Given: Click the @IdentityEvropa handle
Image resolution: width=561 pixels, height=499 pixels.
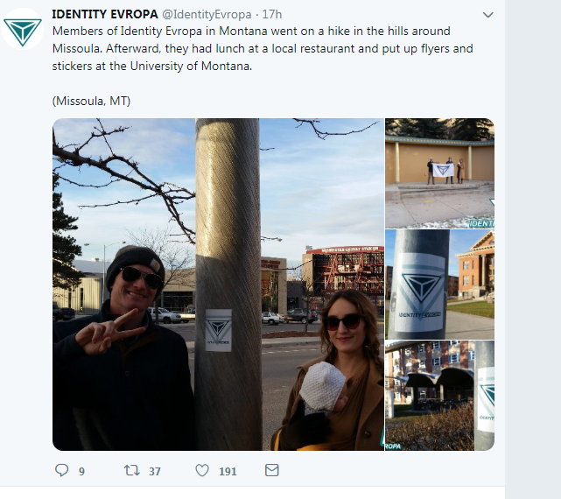Looking at the screenshot, I should (x=207, y=14).
